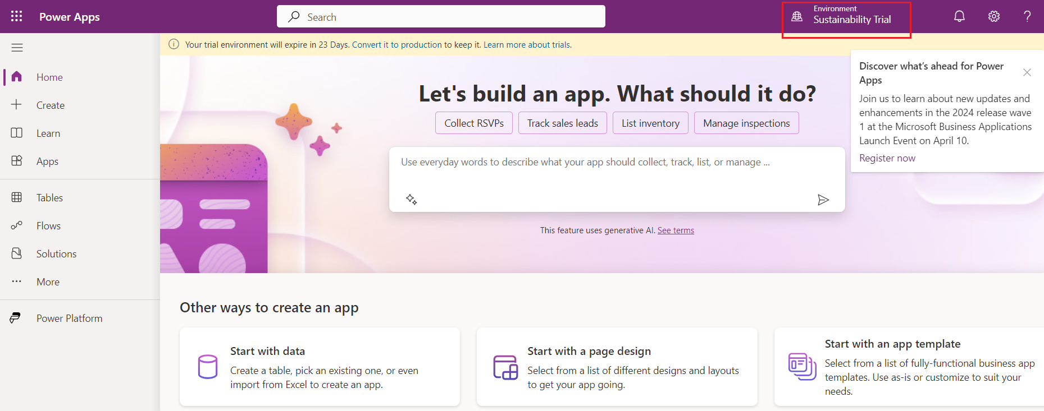Screen dimensions: 1044x411
Task: Send the app description prompt arrow
Action: tap(823, 200)
